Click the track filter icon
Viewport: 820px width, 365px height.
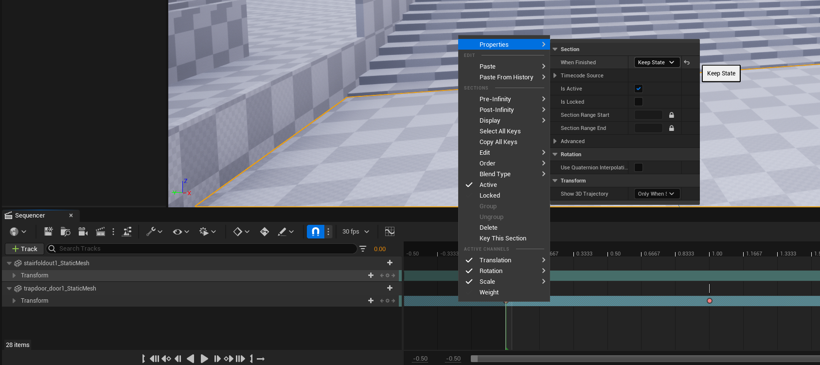coord(363,249)
